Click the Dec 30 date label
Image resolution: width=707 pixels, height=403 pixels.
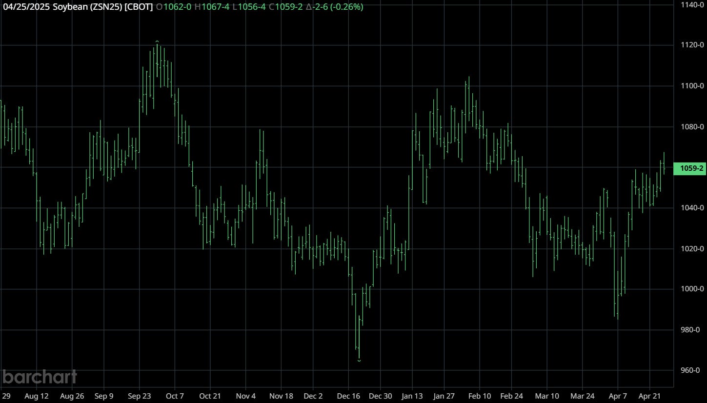coord(380,396)
